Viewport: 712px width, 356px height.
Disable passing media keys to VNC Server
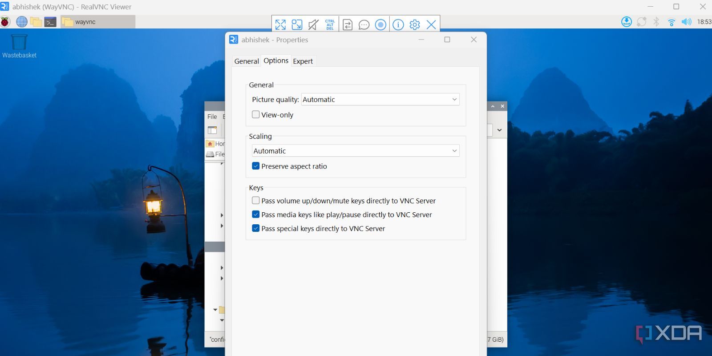point(256,214)
